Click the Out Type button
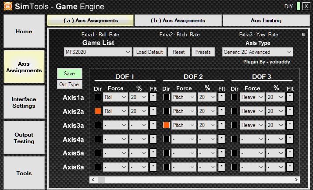The image size is (313, 190). pyautogui.click(x=69, y=84)
